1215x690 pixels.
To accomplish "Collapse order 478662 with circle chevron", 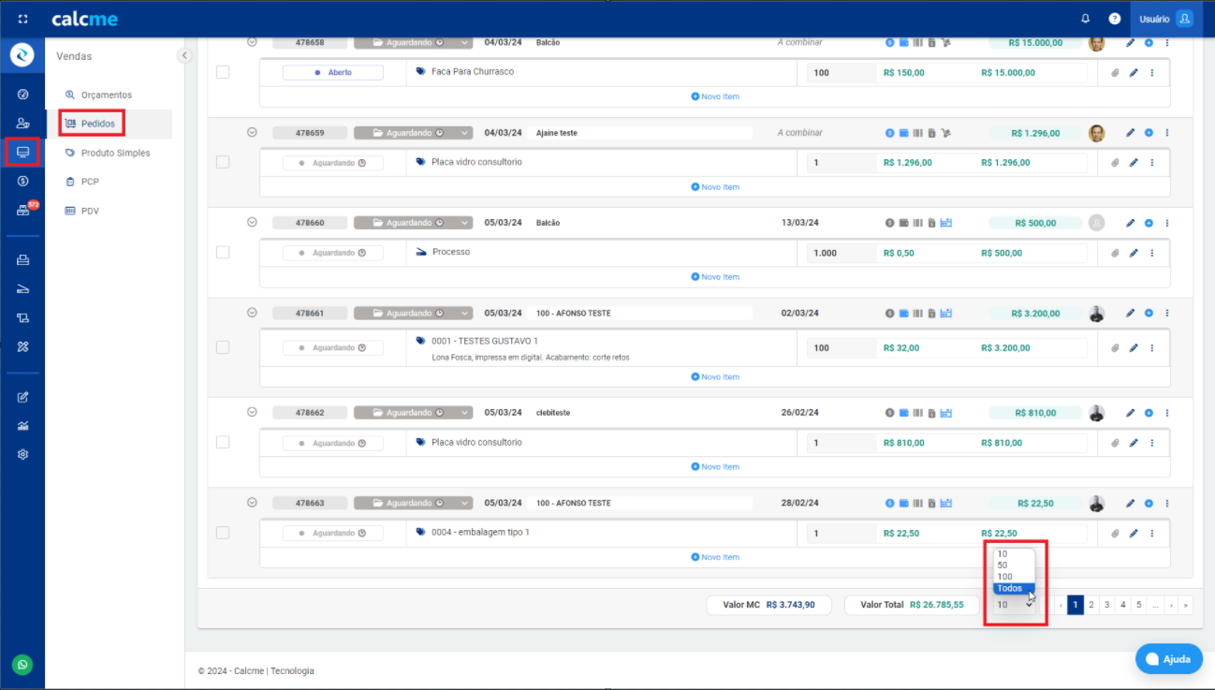I will 252,412.
